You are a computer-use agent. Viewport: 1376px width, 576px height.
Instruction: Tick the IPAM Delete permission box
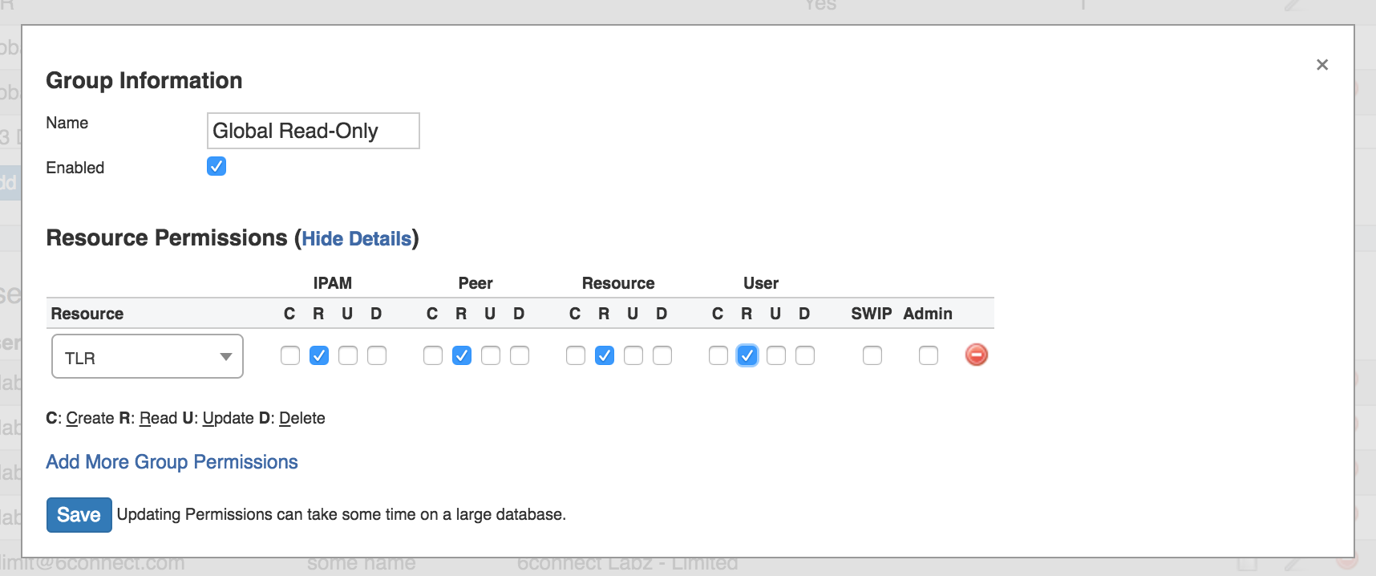377,355
